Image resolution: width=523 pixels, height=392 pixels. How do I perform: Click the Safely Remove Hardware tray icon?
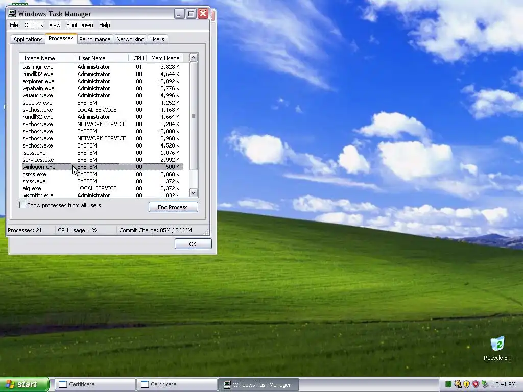(x=485, y=384)
